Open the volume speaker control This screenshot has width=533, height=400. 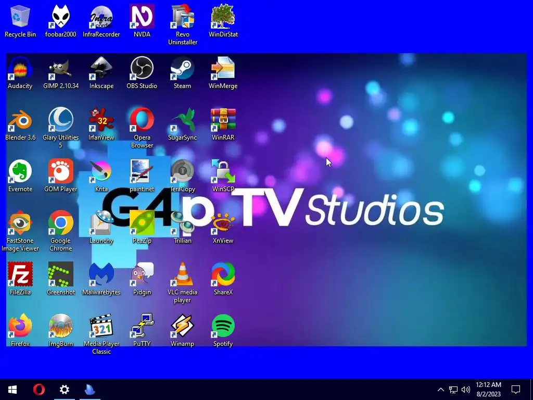(x=466, y=390)
